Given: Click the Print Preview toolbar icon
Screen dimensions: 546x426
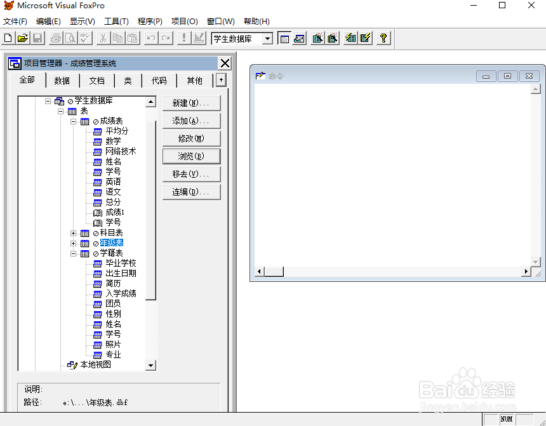Looking at the screenshot, I should click(x=70, y=38).
